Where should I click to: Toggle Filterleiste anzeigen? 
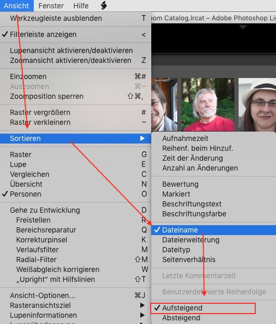[x=75, y=34]
